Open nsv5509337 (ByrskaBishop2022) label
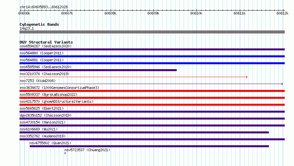The image size is (294, 166). (49, 95)
